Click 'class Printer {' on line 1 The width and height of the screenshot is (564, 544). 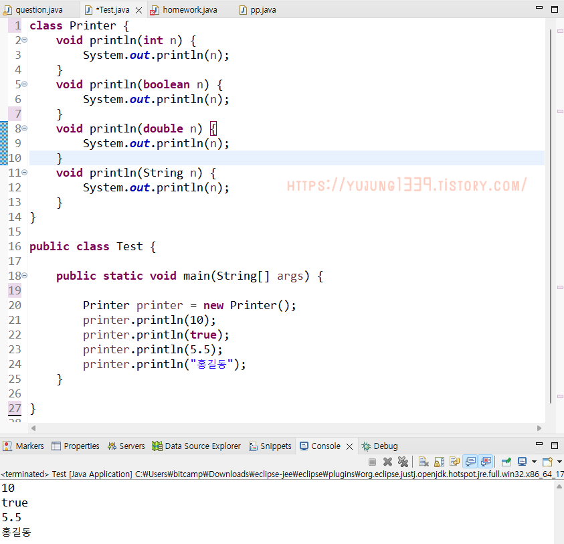coord(79,25)
